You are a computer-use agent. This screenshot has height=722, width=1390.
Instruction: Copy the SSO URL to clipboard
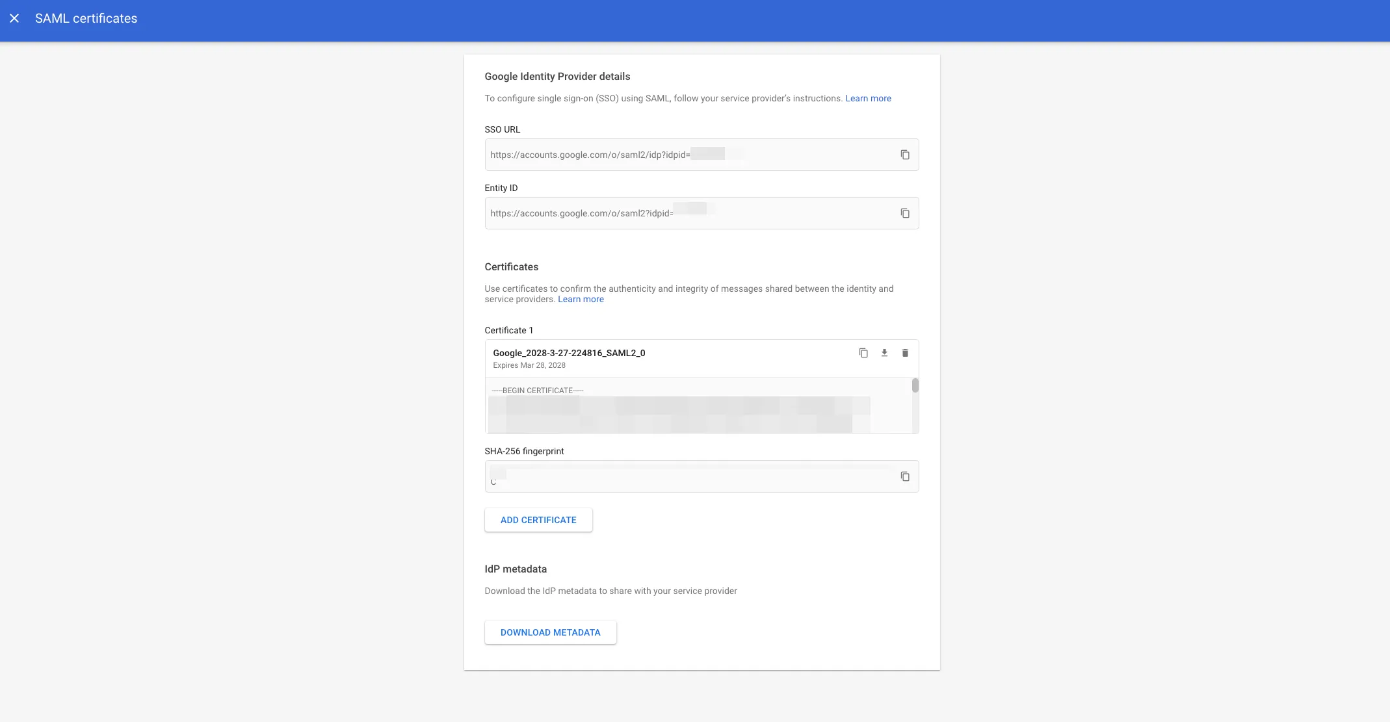pyautogui.click(x=904, y=155)
